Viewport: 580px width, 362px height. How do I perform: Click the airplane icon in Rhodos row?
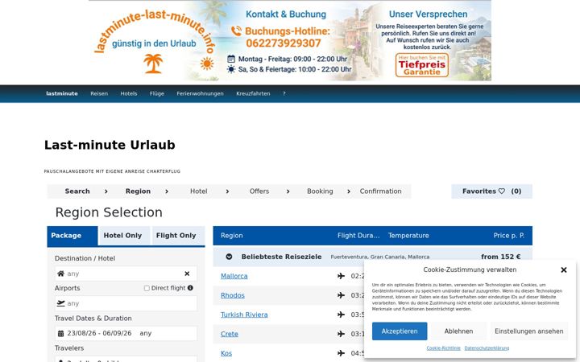click(341, 295)
